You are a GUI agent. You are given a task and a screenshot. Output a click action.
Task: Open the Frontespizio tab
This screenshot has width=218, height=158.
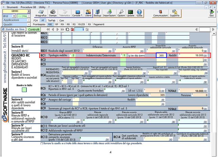39,24
